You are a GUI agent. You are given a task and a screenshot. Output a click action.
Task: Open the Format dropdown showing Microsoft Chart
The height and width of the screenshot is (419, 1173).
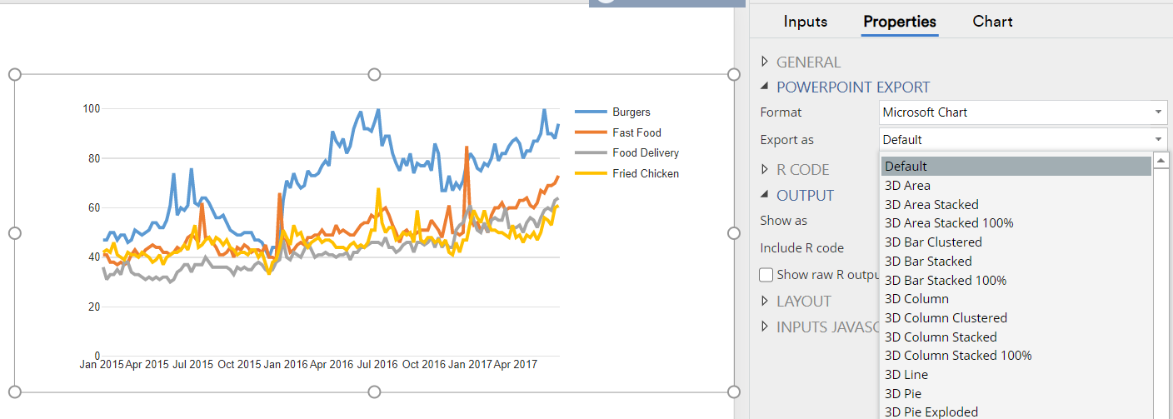pyautogui.click(x=1023, y=112)
